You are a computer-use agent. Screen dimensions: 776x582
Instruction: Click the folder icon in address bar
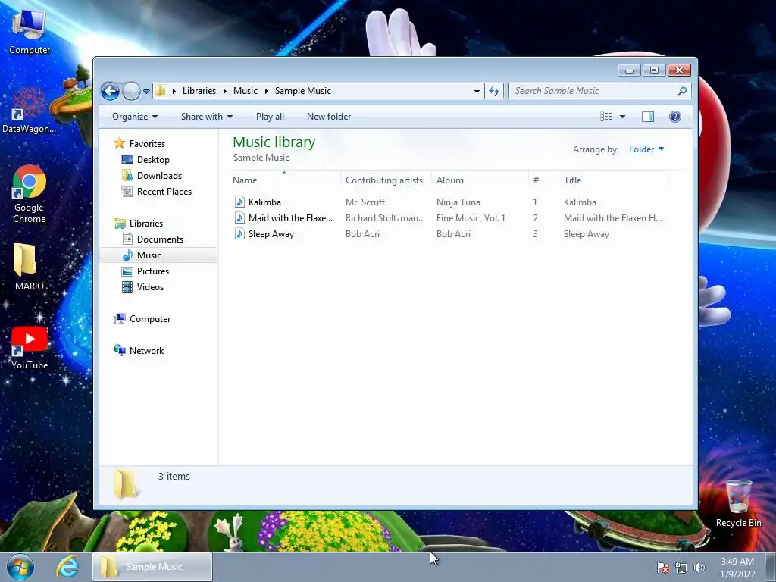point(161,91)
